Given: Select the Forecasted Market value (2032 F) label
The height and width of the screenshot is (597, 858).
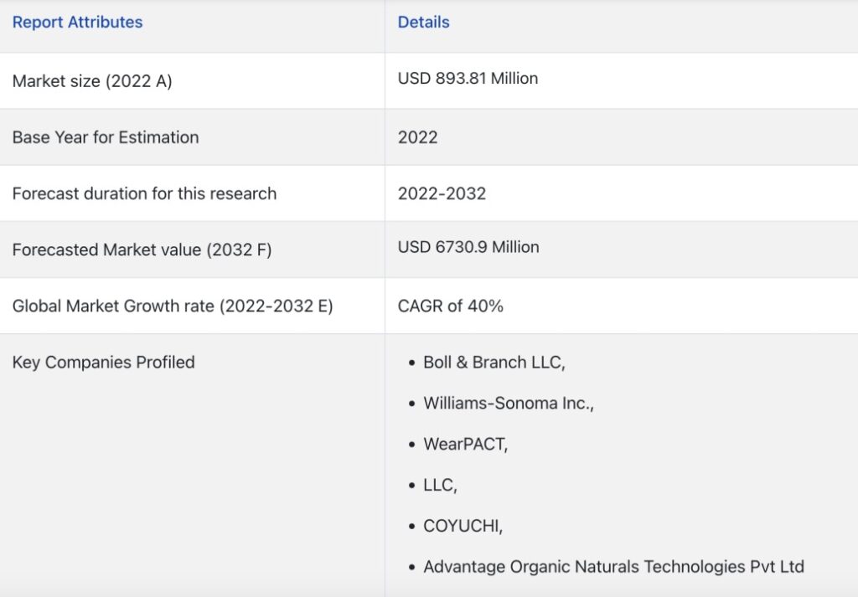Looking at the screenshot, I should (x=142, y=250).
